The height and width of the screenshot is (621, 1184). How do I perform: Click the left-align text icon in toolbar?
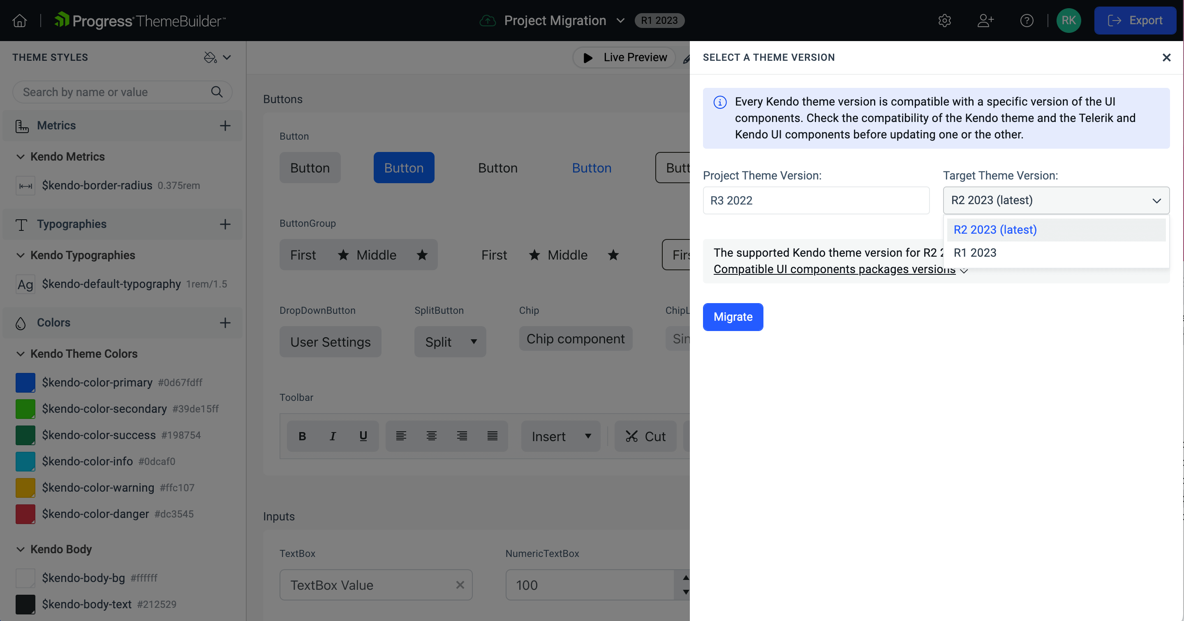(x=401, y=436)
